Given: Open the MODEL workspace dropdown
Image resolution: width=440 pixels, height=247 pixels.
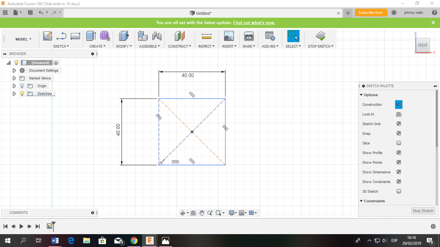Looking at the screenshot, I should click(x=23, y=39).
